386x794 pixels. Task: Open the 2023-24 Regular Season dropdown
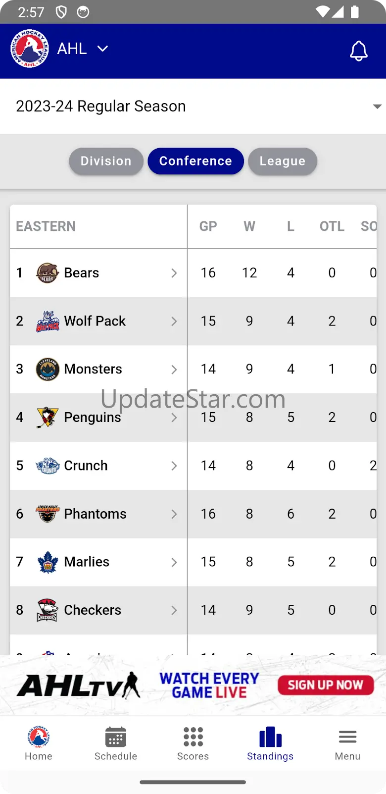pyautogui.click(x=193, y=106)
